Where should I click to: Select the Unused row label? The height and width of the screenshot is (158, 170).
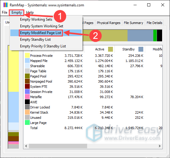pos(36,118)
